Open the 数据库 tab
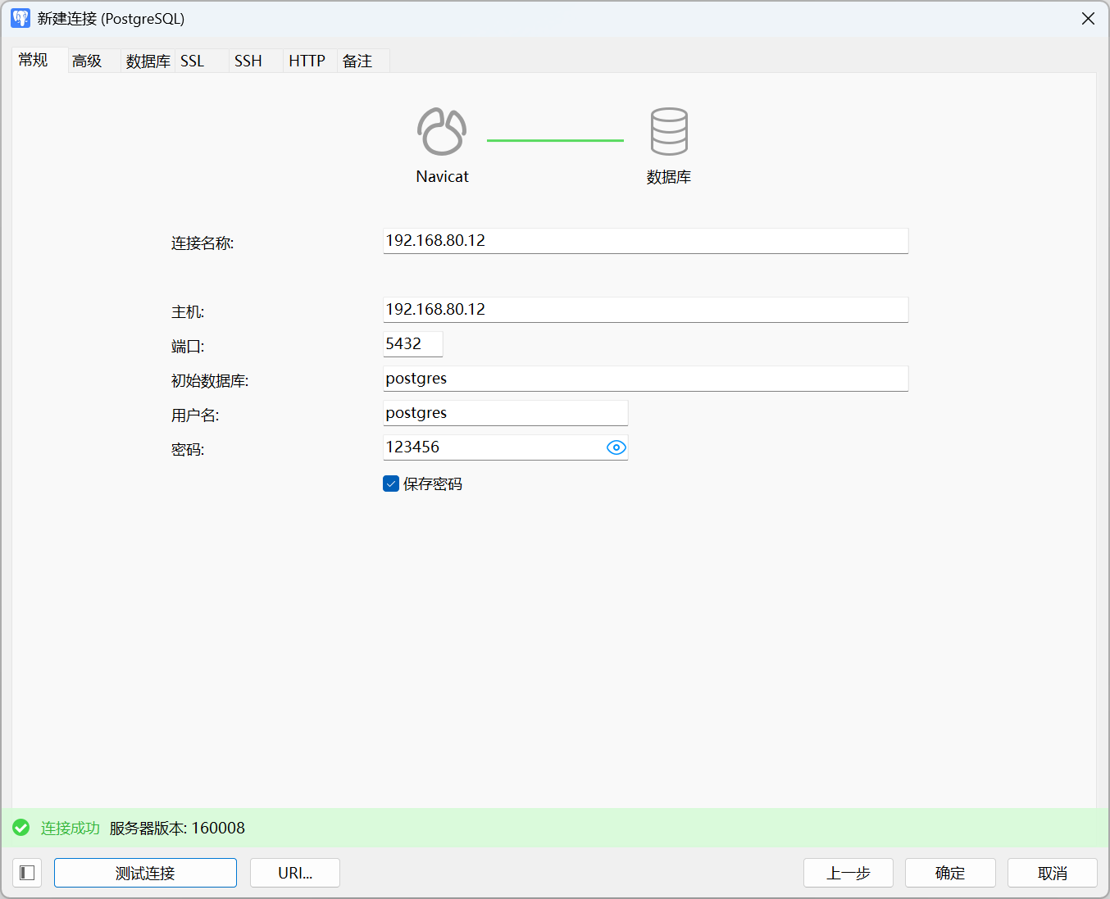This screenshot has height=899, width=1110. point(148,61)
